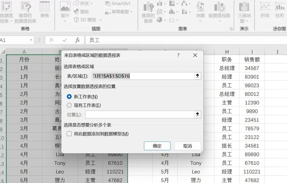Click the 取消 button

coord(188,146)
